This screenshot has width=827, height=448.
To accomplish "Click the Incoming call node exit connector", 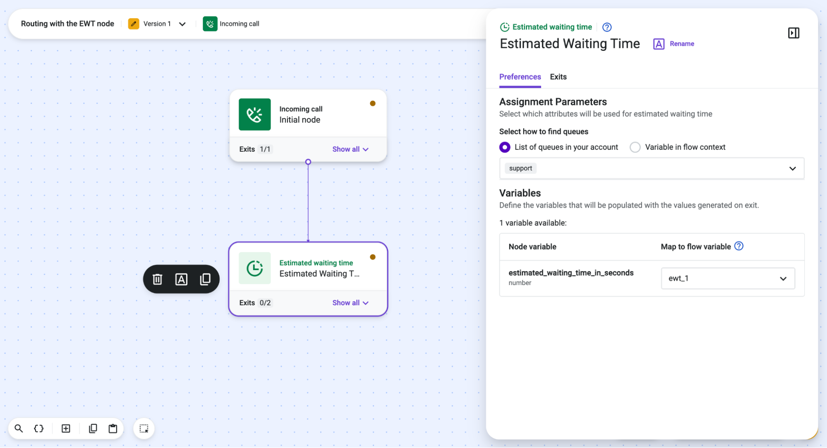I will point(308,162).
